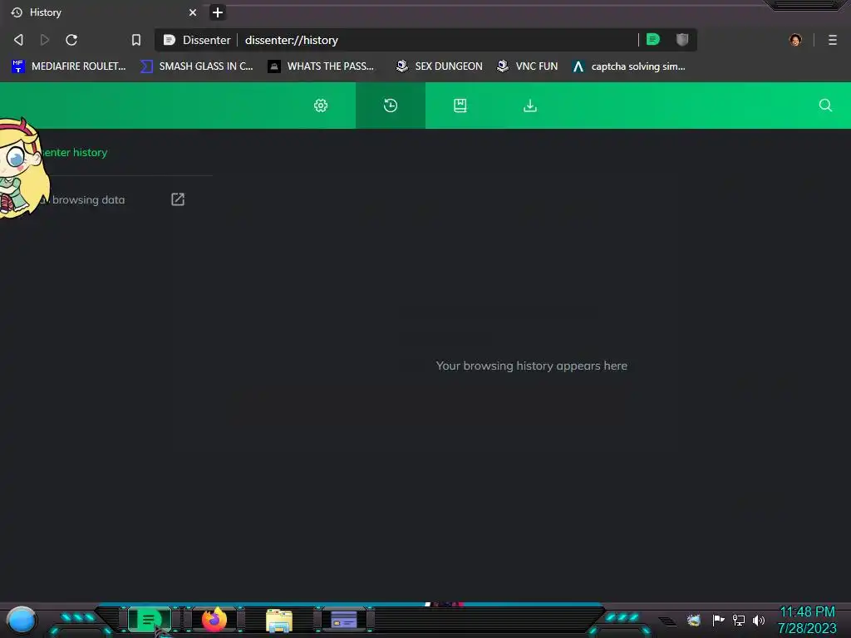851x638 pixels.
Task: Click the Dissenter site icon in the address bar
Action: (170, 40)
